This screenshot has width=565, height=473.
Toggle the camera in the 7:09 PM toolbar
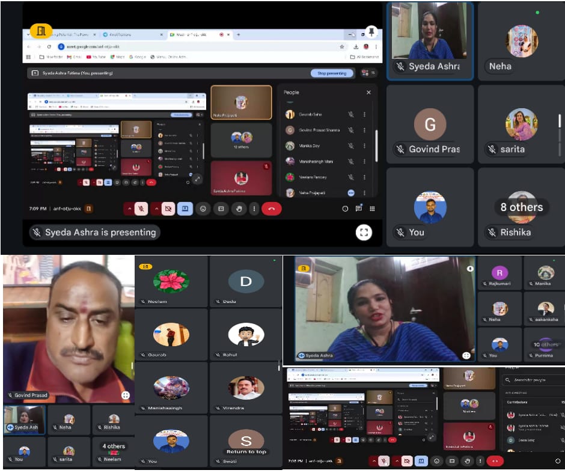[169, 209]
